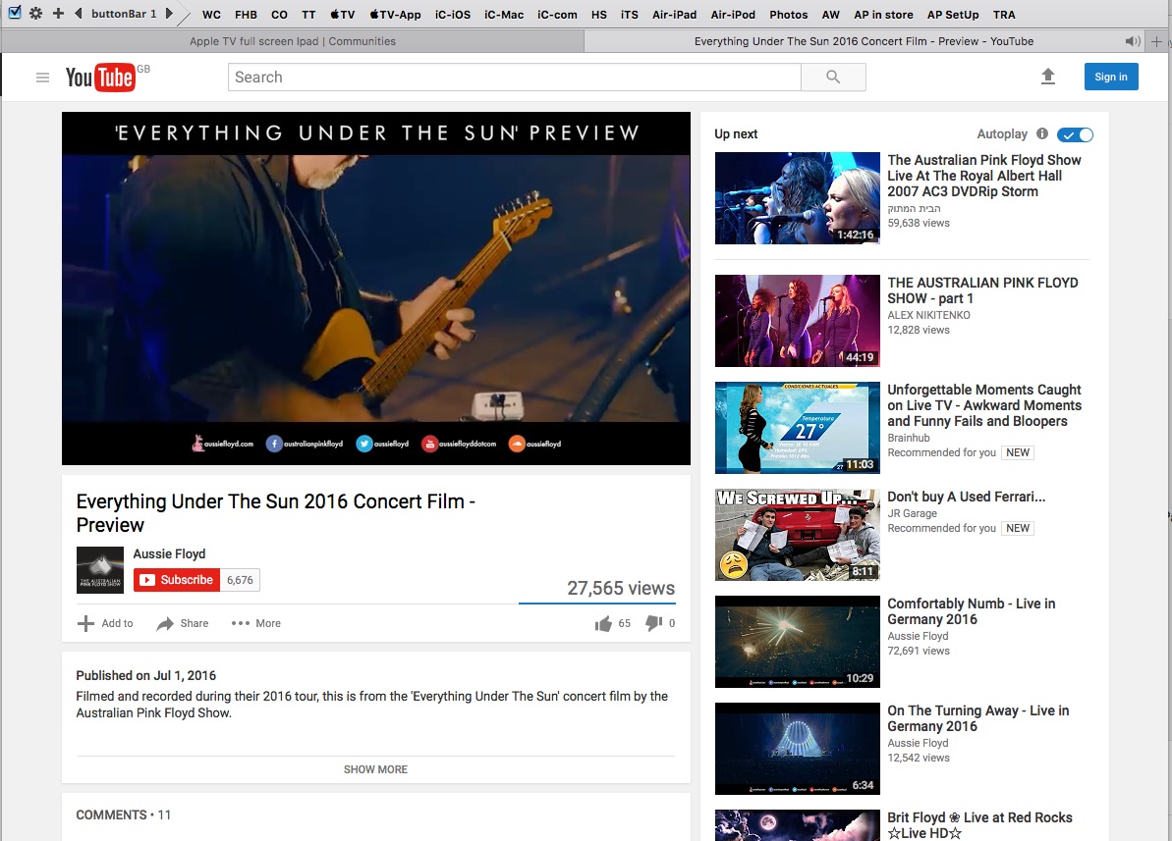This screenshot has width=1172, height=841.
Task: Click the COMMENTS 11 heading
Action: pos(124,815)
